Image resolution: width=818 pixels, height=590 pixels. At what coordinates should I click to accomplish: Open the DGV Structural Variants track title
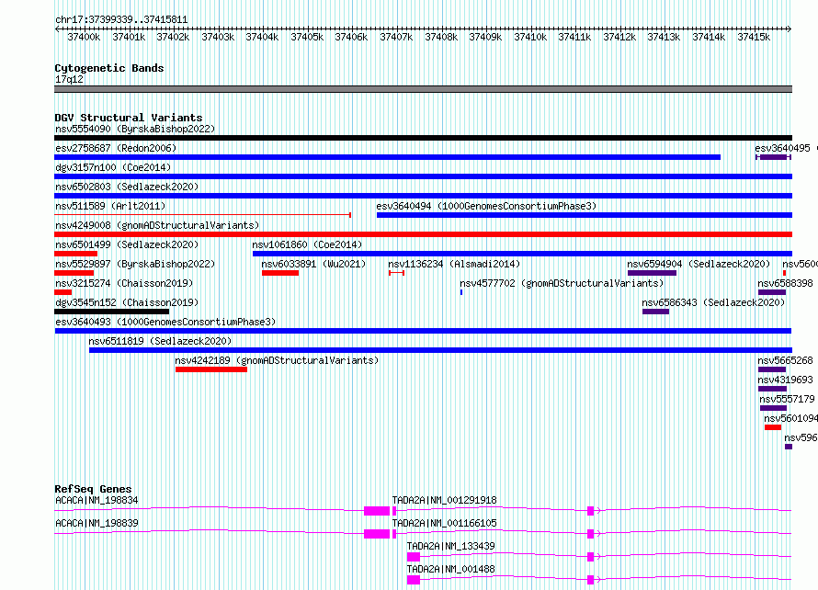(x=128, y=118)
